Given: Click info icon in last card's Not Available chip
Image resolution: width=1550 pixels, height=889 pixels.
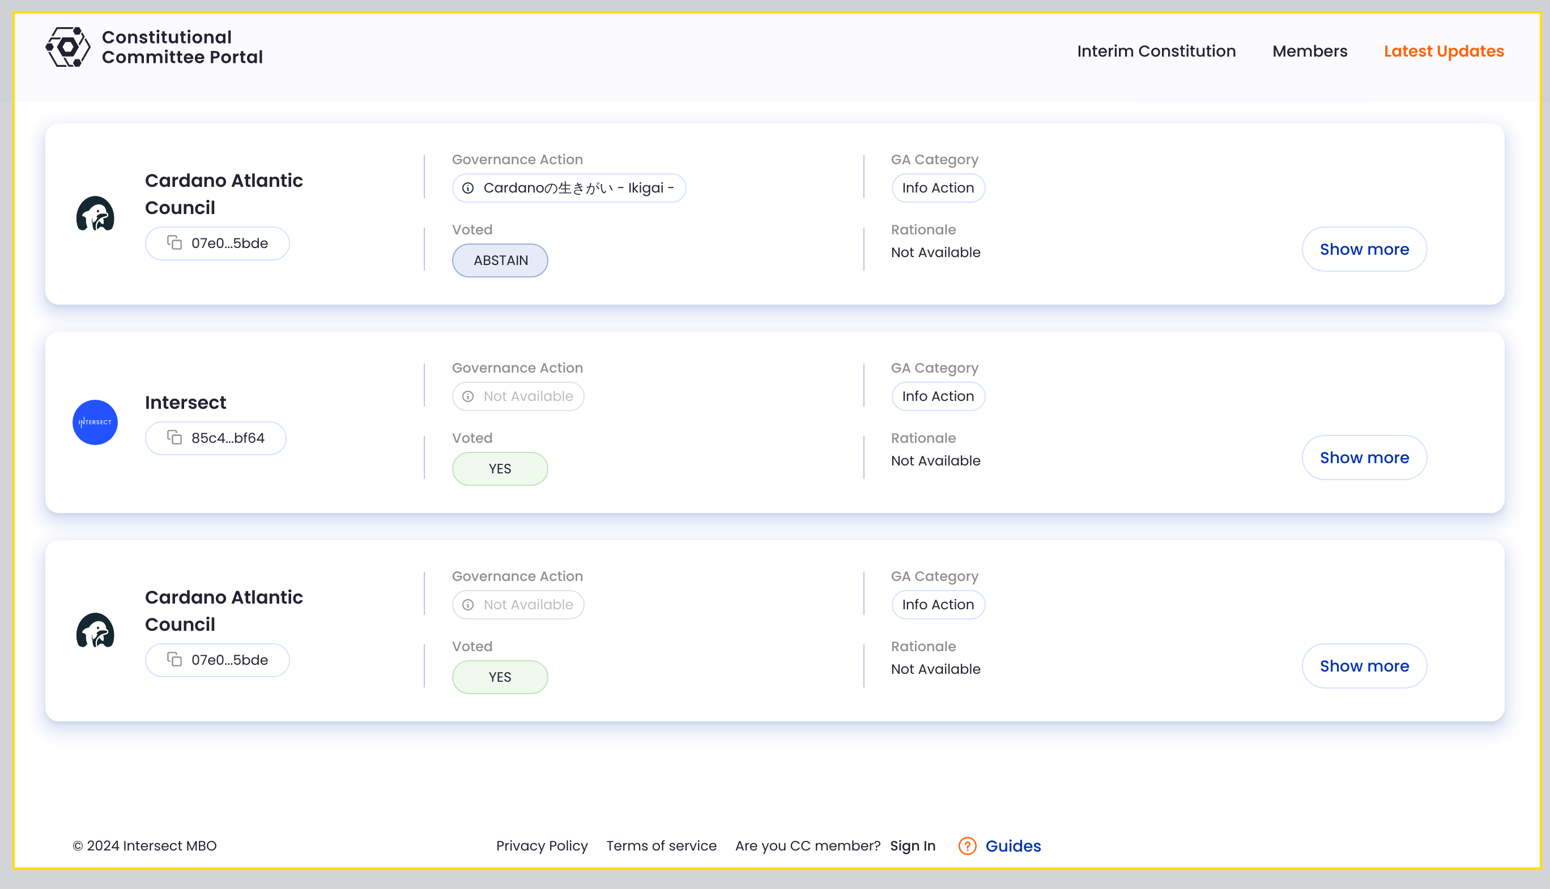Looking at the screenshot, I should 468,605.
